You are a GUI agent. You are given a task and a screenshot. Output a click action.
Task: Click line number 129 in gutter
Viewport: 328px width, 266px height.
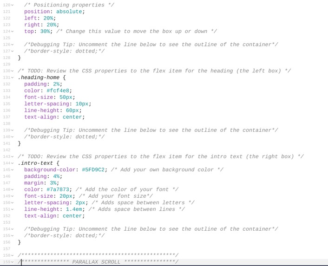[x=7, y=65]
